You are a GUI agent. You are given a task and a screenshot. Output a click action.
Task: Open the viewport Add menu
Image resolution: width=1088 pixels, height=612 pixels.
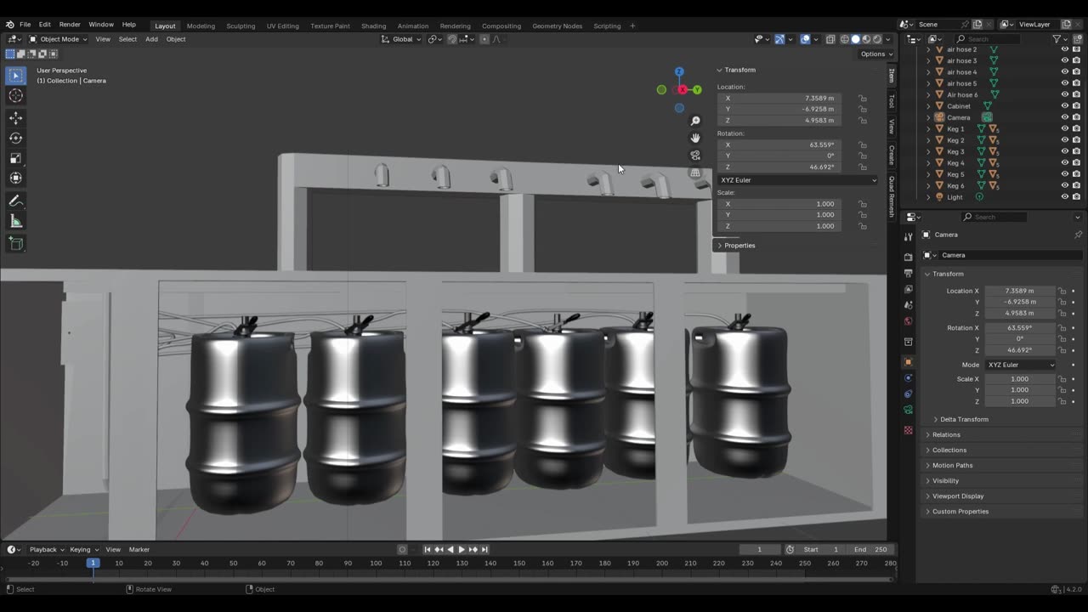[x=151, y=39]
